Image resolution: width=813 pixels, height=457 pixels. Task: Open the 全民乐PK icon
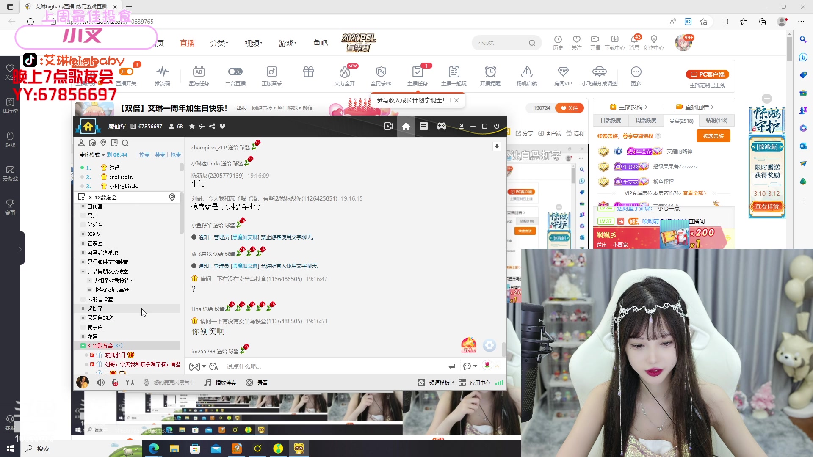coord(381,76)
